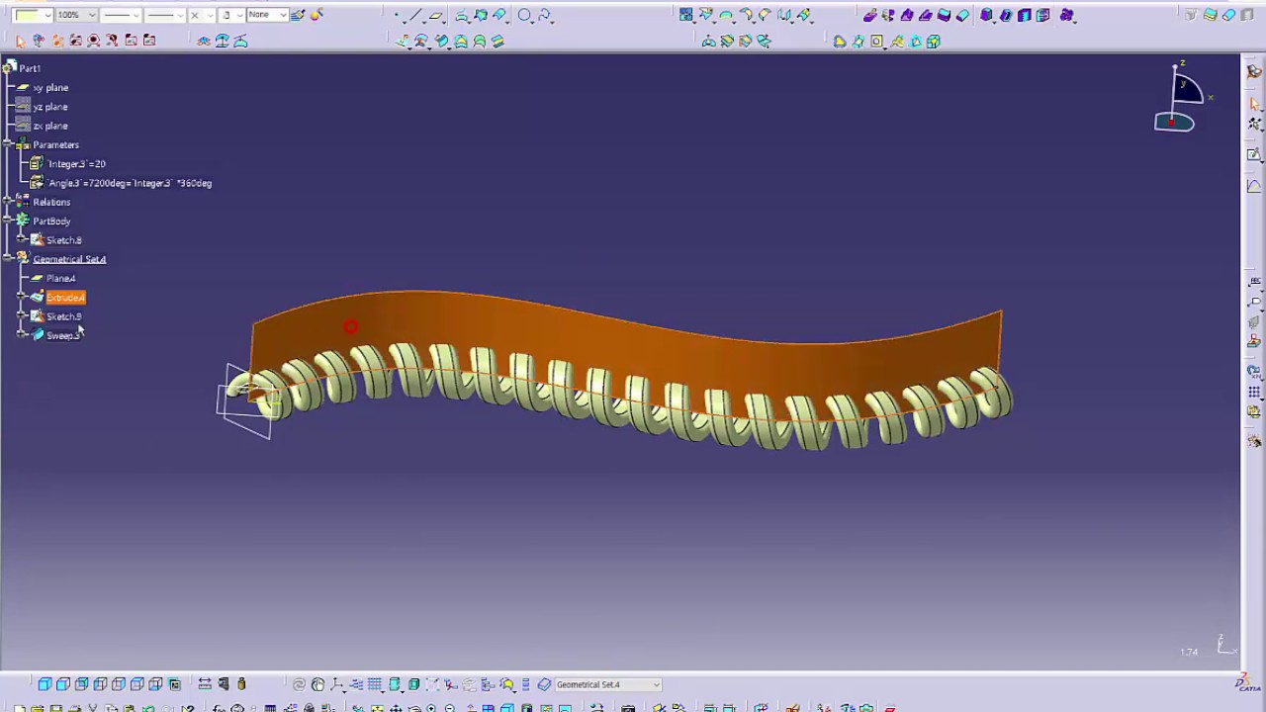This screenshot has height=712, width=1266.
Task: Select Plane.4 in the tree
Action: pyautogui.click(x=60, y=278)
